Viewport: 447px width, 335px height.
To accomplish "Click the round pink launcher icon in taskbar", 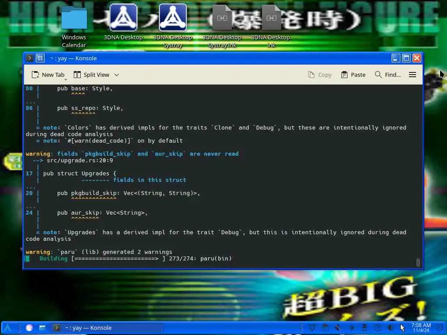I will 29,328.
